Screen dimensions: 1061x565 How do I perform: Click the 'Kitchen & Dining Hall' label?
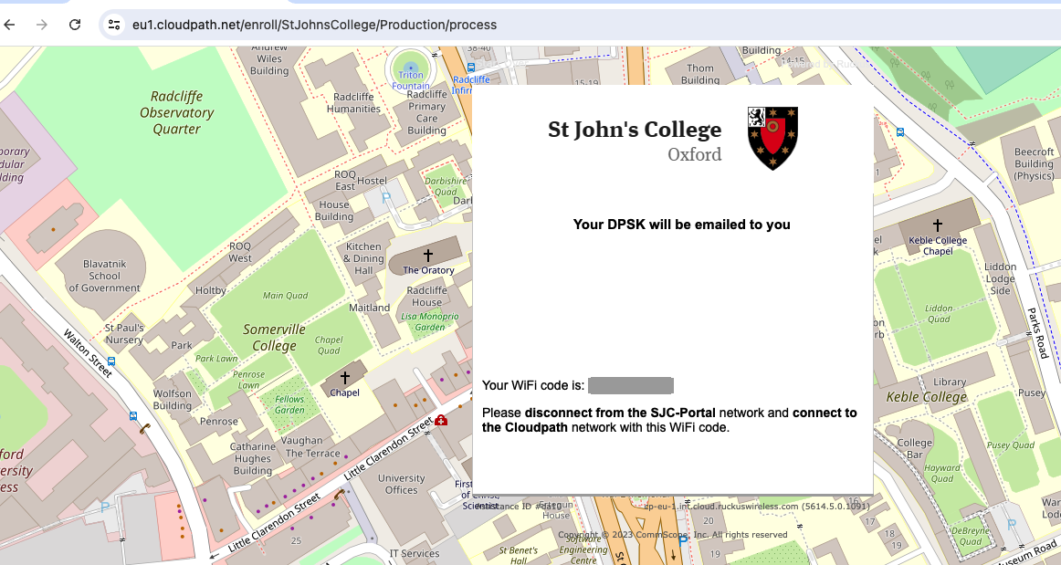tap(363, 258)
